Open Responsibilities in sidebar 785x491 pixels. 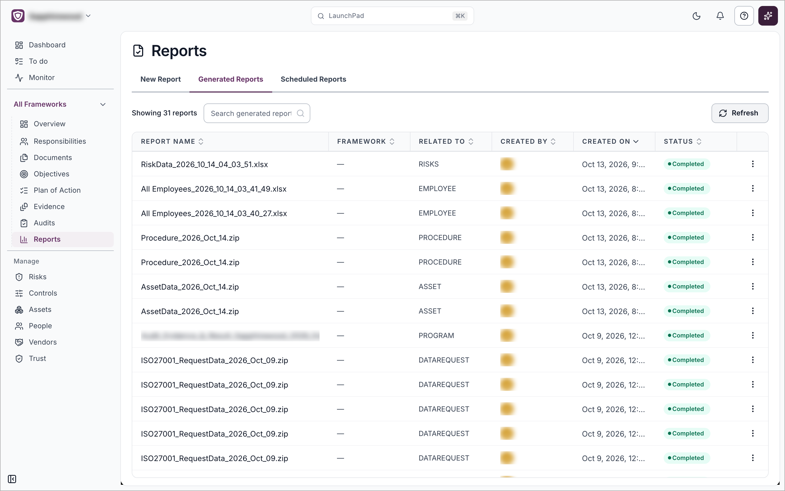point(60,141)
